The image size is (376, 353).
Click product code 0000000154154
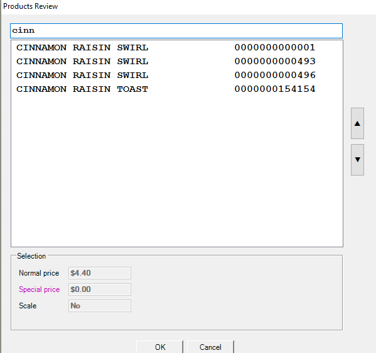pyautogui.click(x=275, y=89)
